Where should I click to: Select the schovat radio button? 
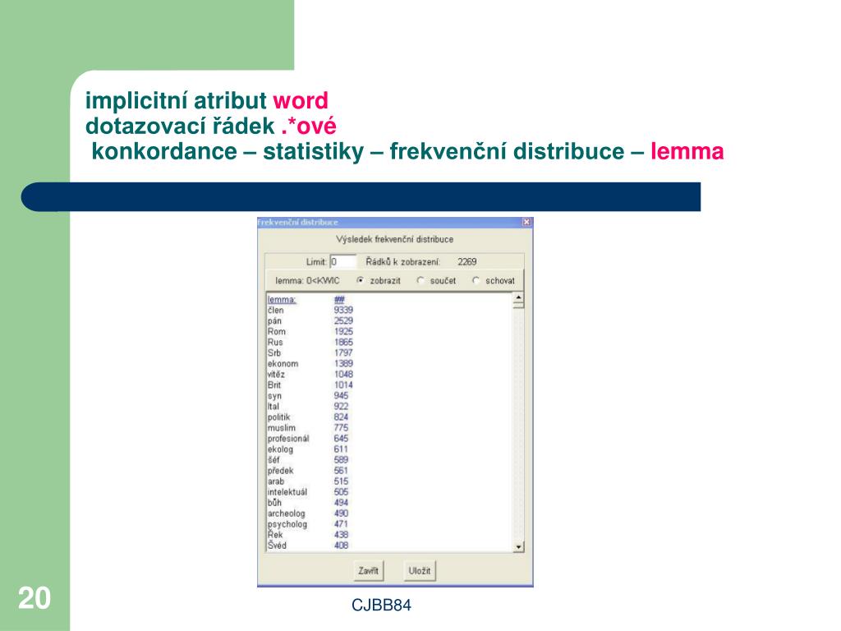[476, 281]
